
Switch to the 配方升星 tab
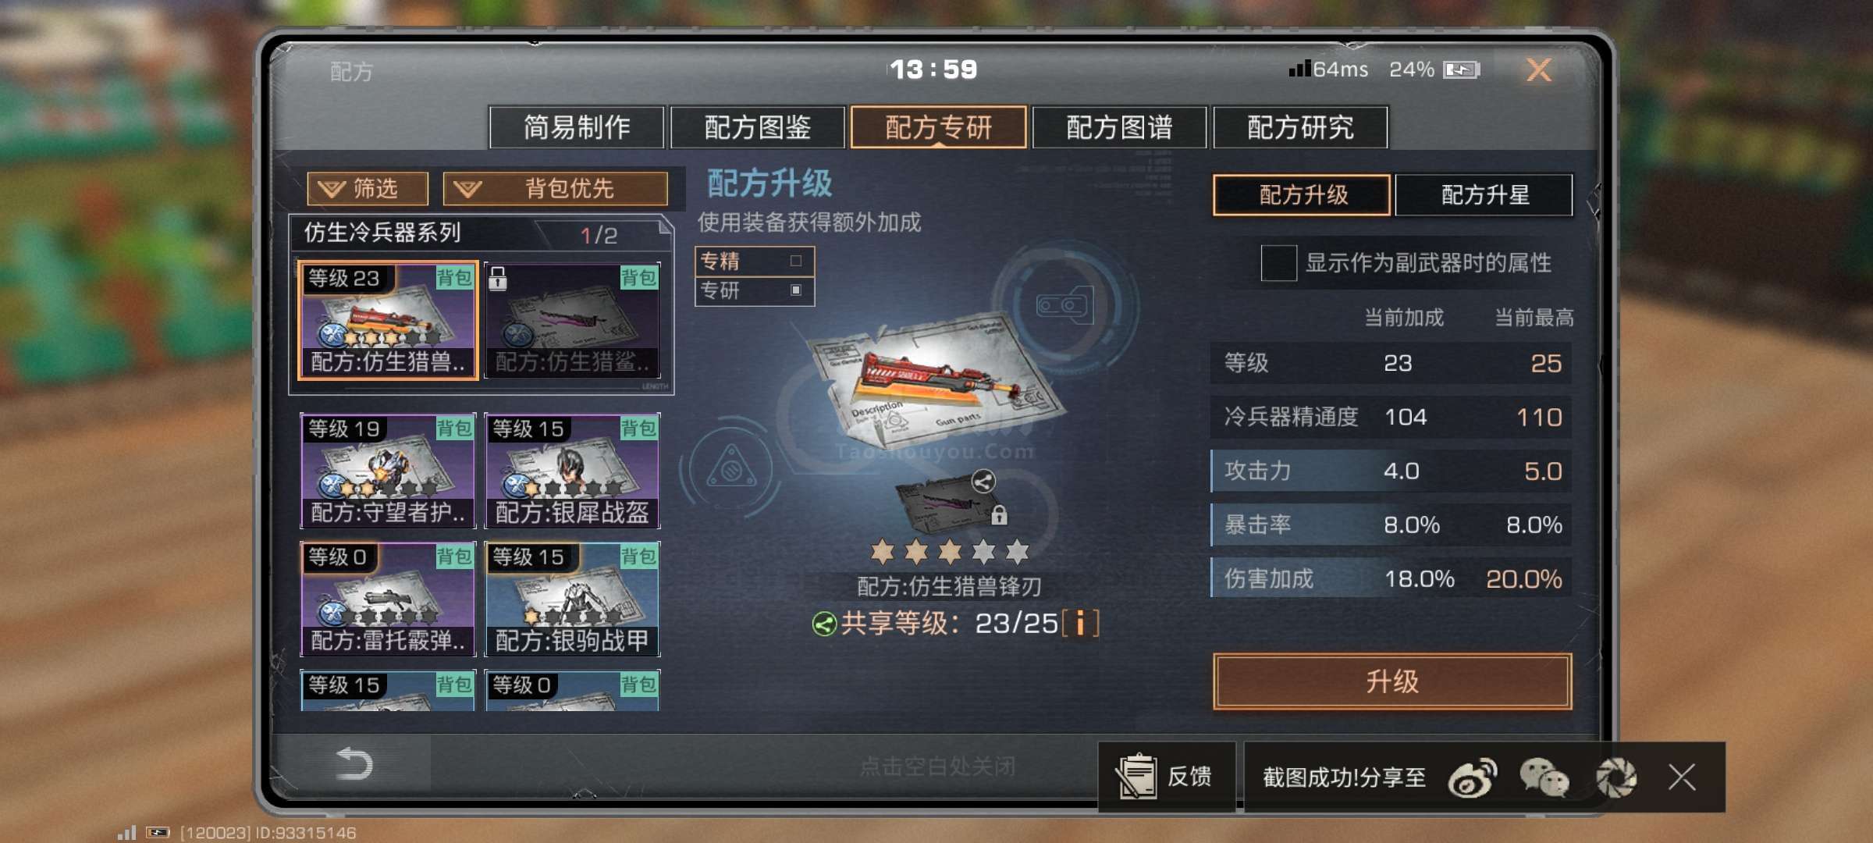coord(1483,194)
